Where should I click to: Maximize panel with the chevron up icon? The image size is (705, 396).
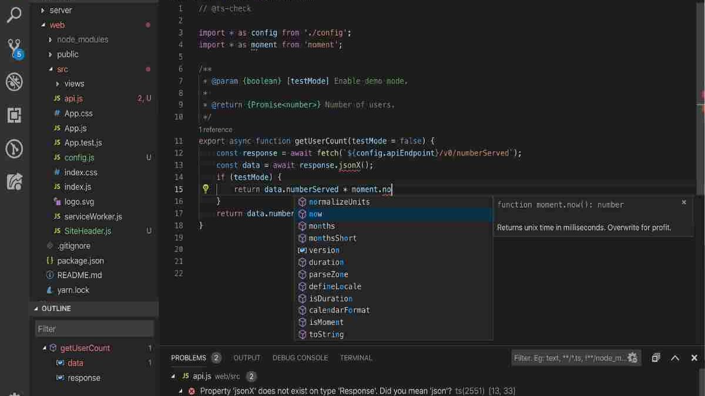[675, 358]
